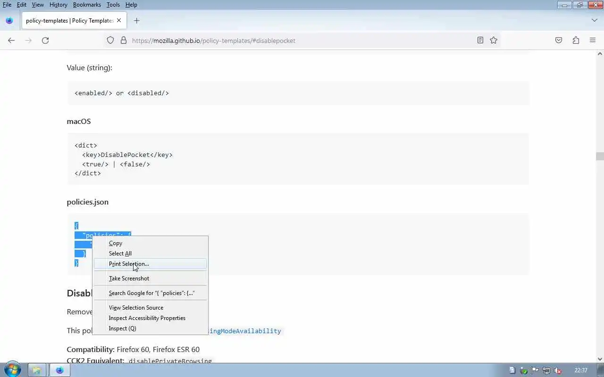The height and width of the screenshot is (377, 604).
Task: Open the Extensions puzzle icon
Action: point(576,41)
